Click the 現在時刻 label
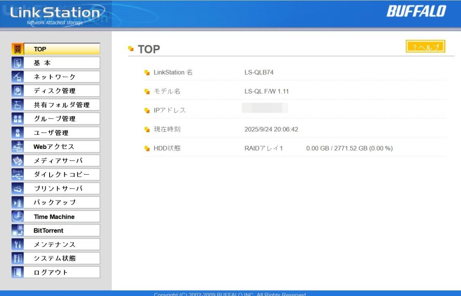461x296 pixels. (167, 129)
